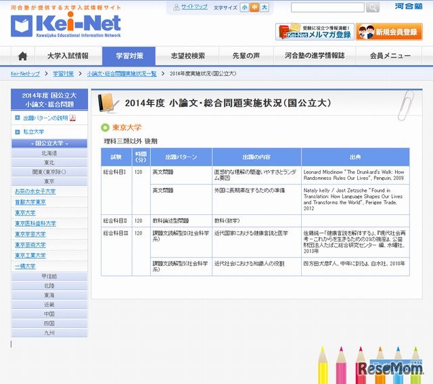Click the メルマガ登録 banner
Image resolution: width=433 pixels, height=384 pixels.
coord(314,32)
